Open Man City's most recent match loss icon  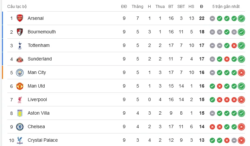[241, 73]
